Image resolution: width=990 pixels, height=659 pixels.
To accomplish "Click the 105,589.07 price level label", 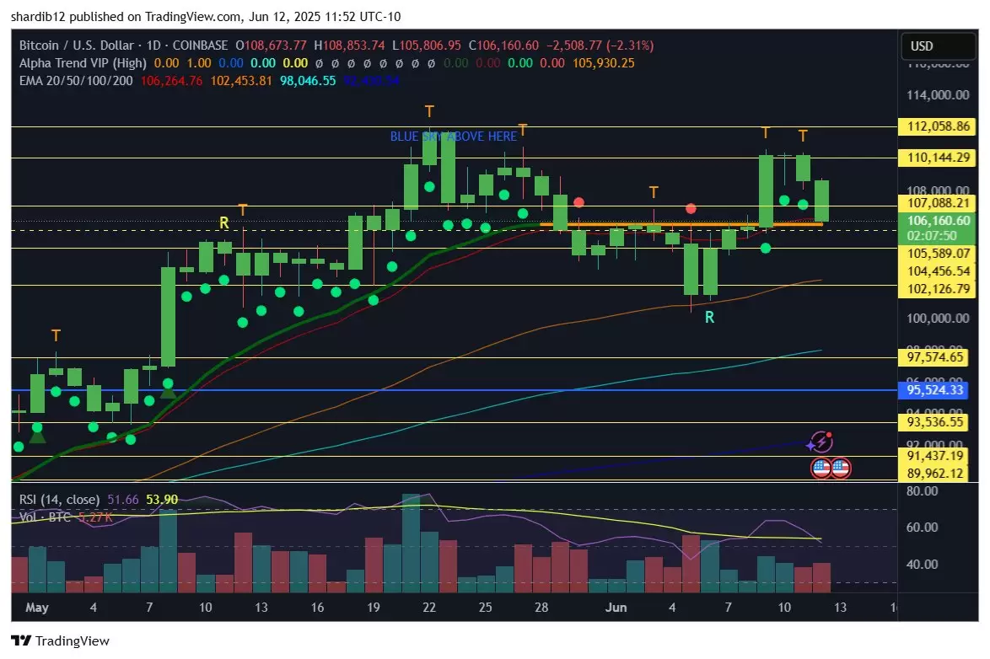I will (938, 253).
